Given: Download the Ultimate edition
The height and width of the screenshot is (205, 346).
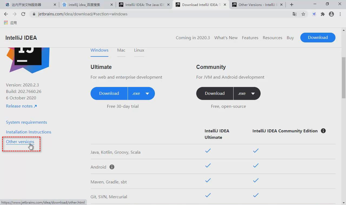Looking at the screenshot, I should pyautogui.click(x=109, y=93).
